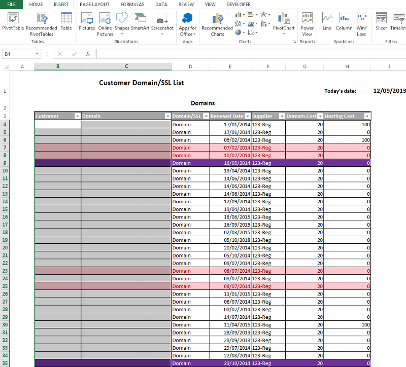The width and height of the screenshot is (406, 367).
Task: Select renewal date 05/10/2018
Action: (x=230, y=240)
